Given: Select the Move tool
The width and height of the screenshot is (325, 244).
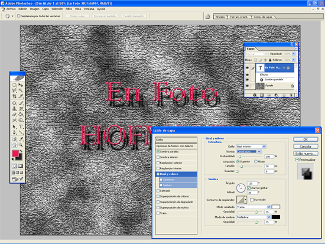Looking at the screenshot, I should pos(21,85).
